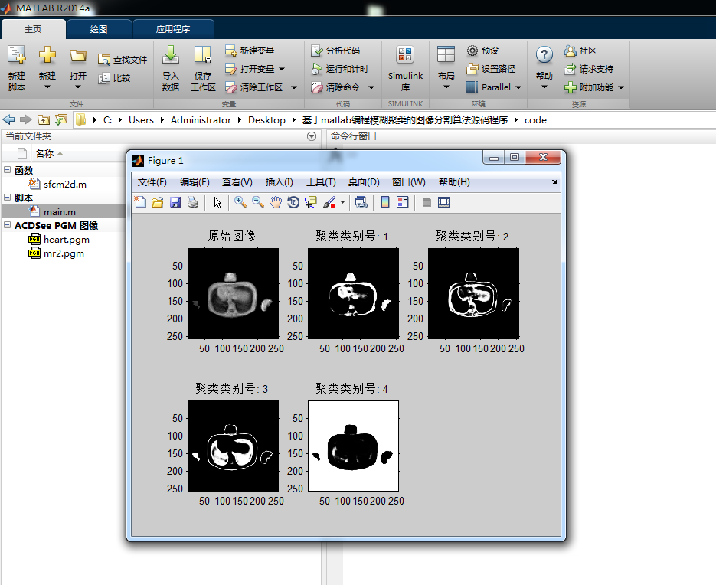This screenshot has width=716, height=585.
Task: Click the Layout (布局) icon
Action: click(x=446, y=54)
